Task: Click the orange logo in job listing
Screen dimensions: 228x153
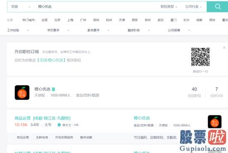Action: click(x=215, y=121)
